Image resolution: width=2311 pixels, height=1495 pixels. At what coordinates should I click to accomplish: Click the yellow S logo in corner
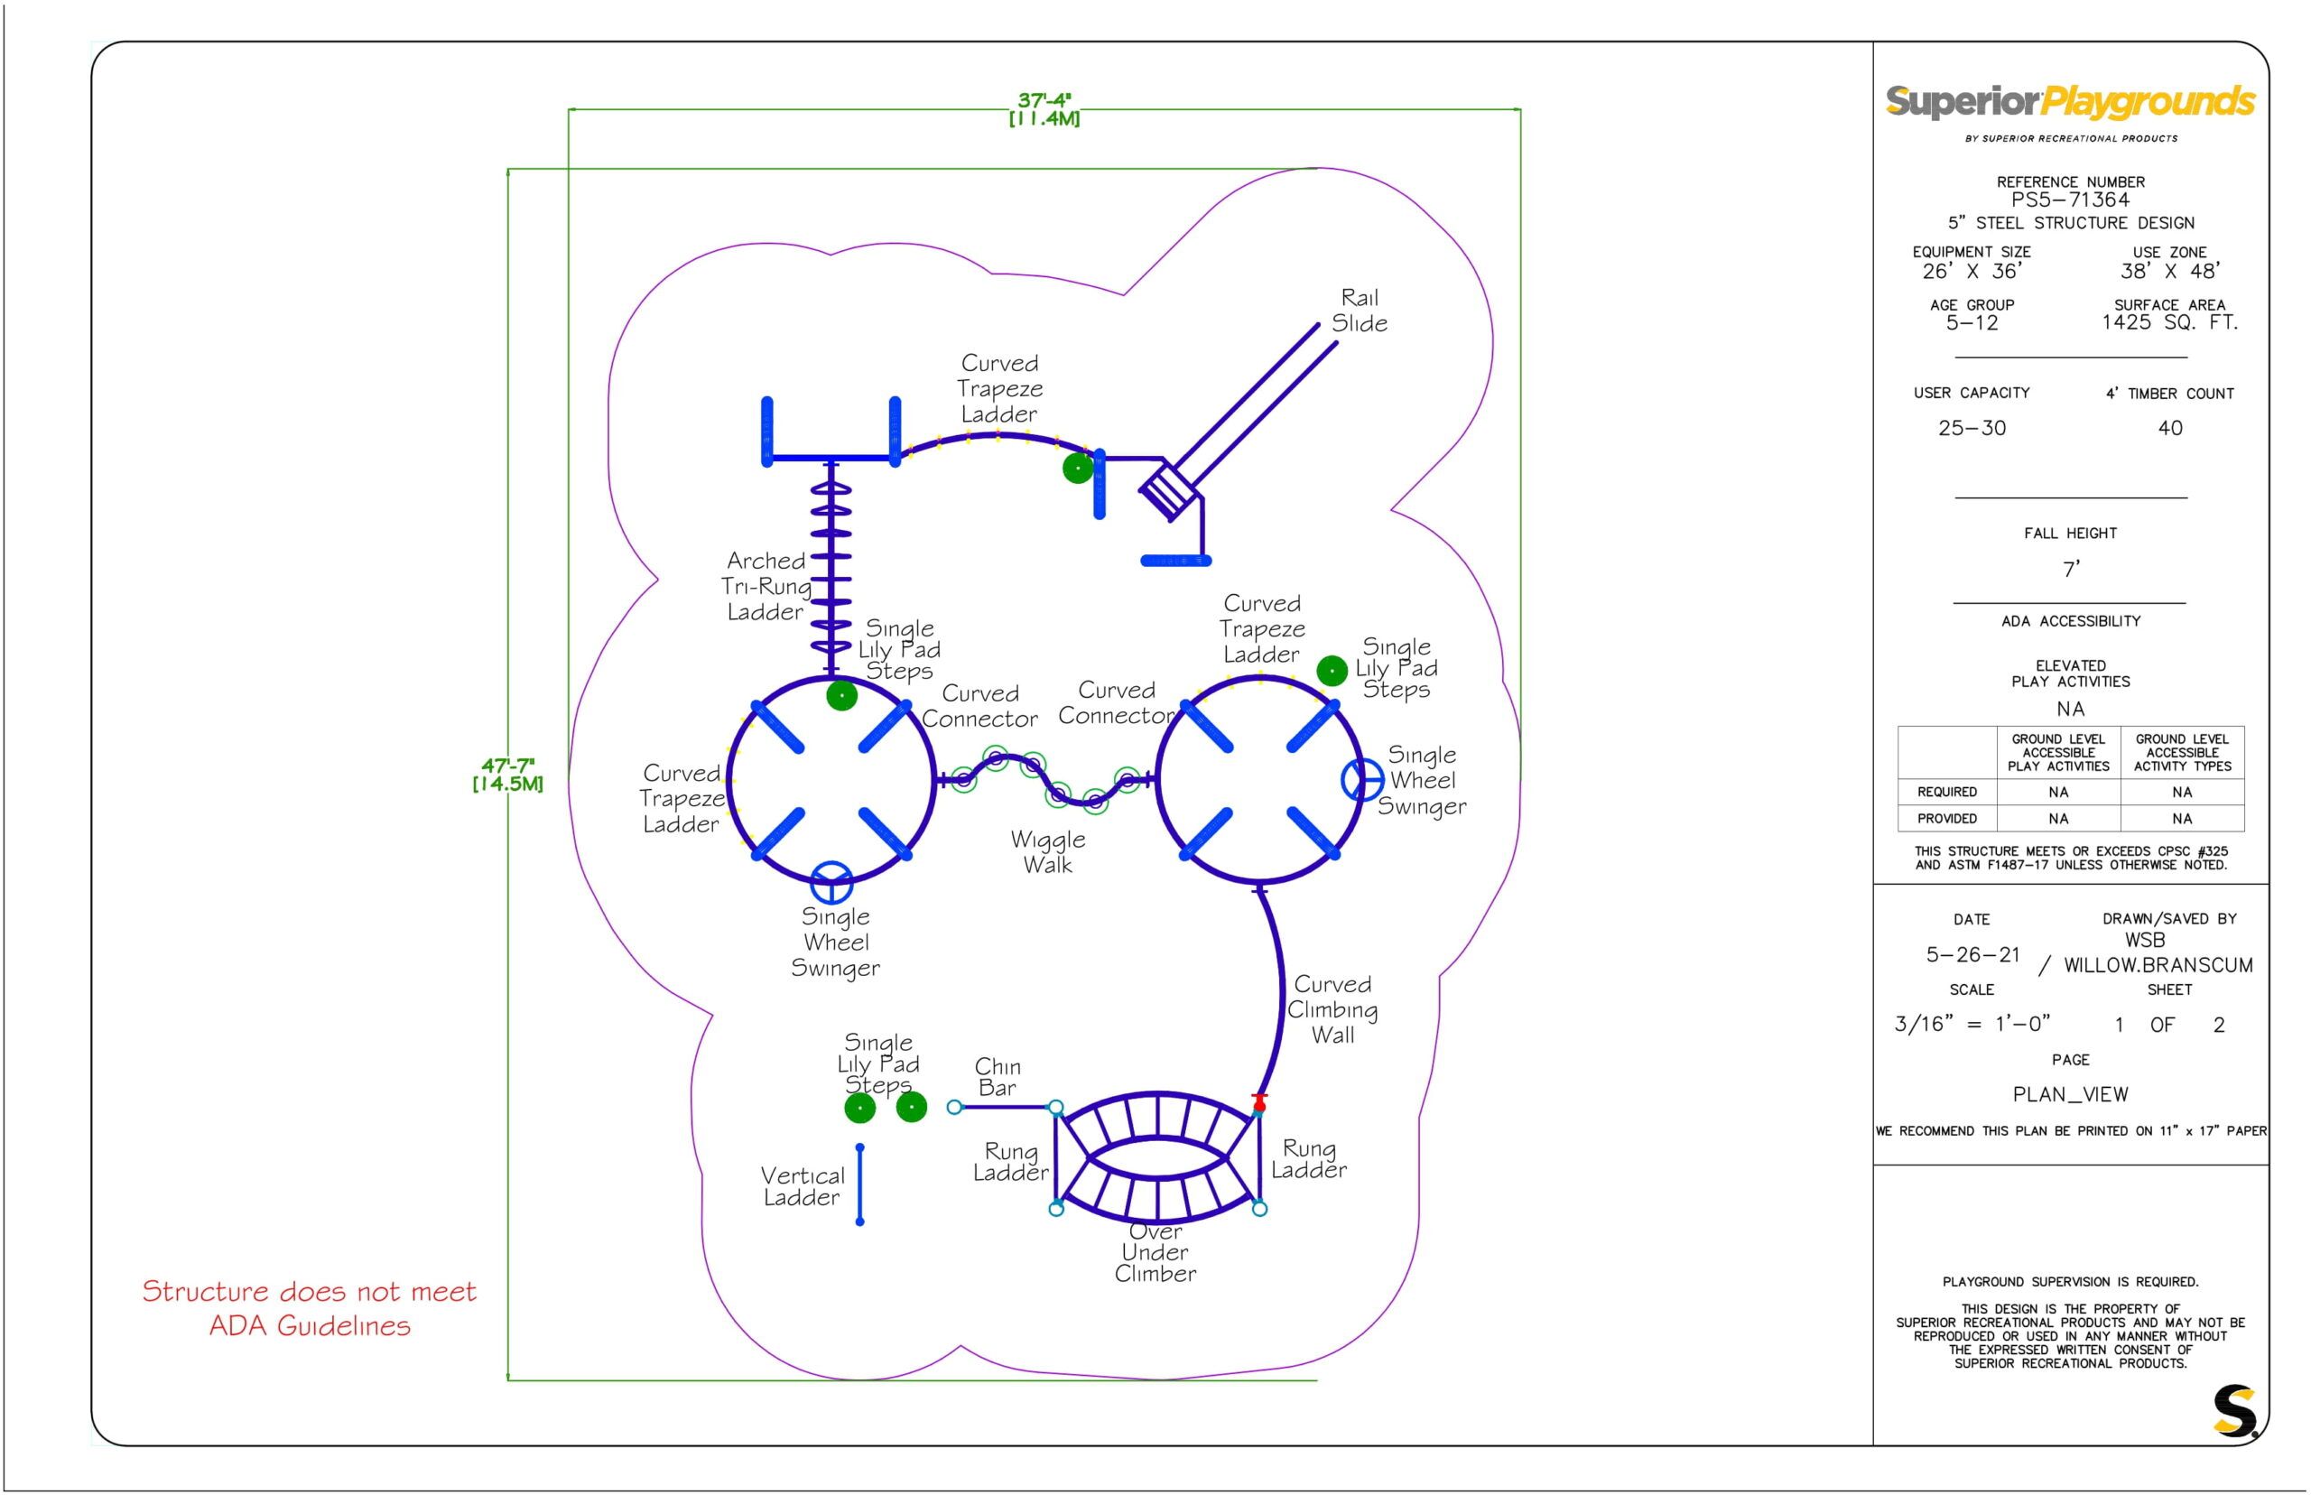pyautogui.click(x=2234, y=1410)
